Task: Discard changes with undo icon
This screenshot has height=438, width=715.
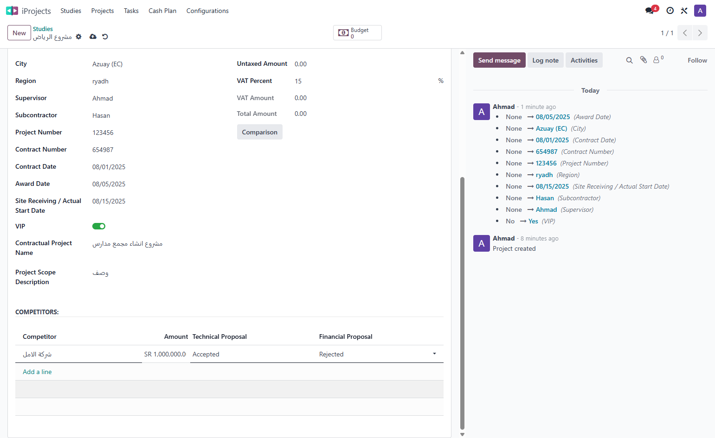Action: [x=105, y=37]
